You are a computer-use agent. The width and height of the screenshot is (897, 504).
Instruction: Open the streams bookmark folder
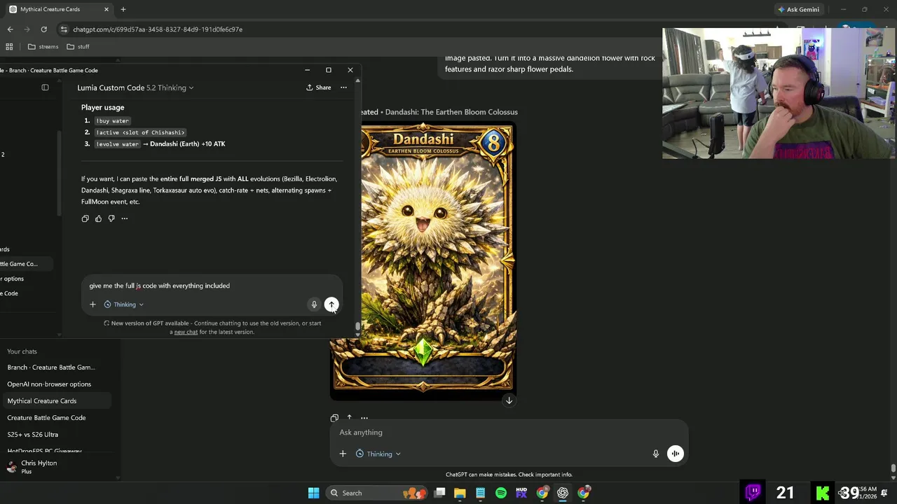[43, 47]
